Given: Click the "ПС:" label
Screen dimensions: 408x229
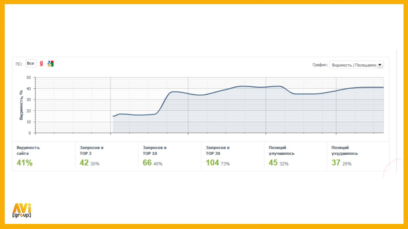Looking at the screenshot, I should click(19, 64).
